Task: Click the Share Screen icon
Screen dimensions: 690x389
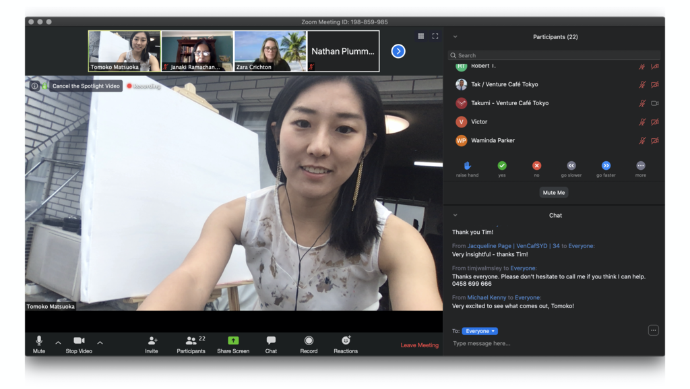Action: pyautogui.click(x=233, y=341)
